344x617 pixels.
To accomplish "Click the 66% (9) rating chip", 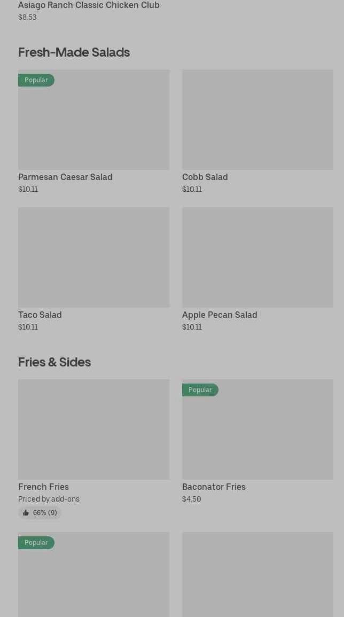I will pyautogui.click(x=40, y=513).
